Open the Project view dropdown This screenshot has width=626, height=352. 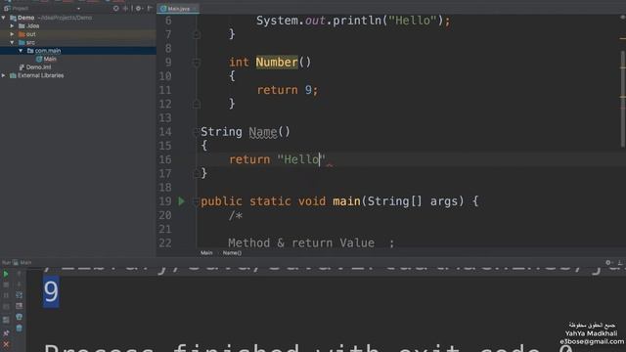(x=78, y=9)
